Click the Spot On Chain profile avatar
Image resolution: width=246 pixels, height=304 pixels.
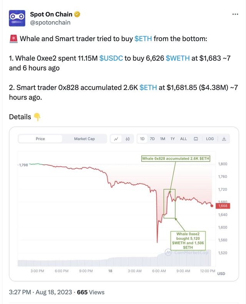click(17, 18)
